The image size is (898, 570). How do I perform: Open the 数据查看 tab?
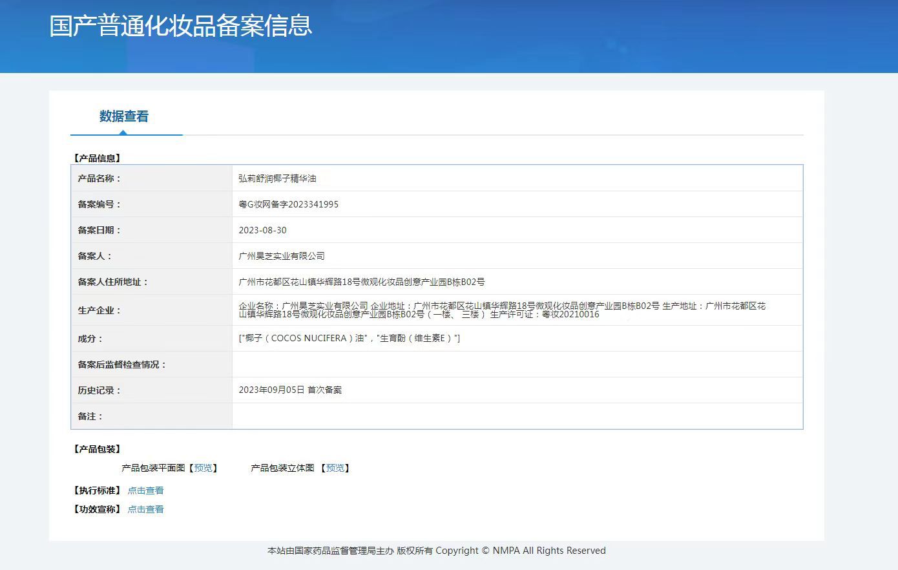[124, 116]
